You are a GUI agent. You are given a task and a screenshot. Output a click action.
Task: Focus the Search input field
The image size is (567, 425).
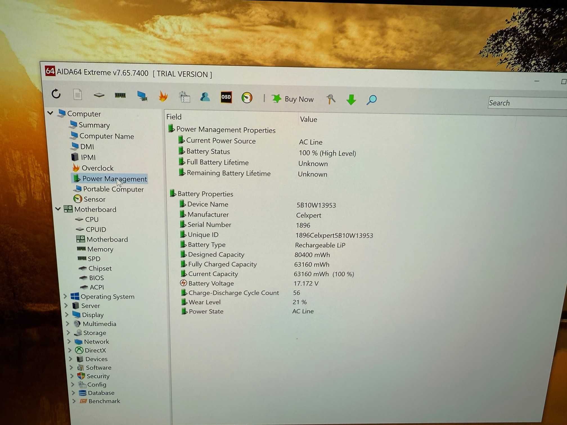point(527,103)
